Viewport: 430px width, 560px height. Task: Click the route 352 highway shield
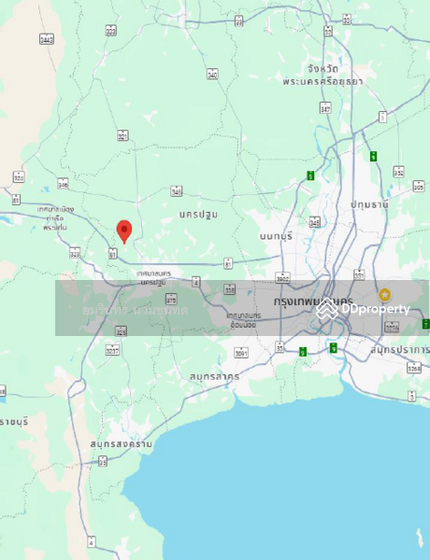tap(398, 172)
